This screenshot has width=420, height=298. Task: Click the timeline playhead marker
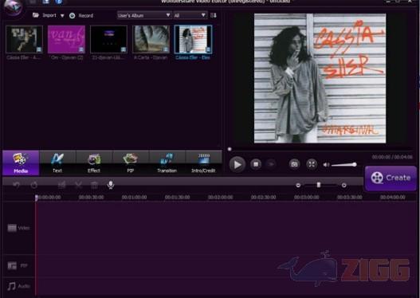tap(37, 198)
